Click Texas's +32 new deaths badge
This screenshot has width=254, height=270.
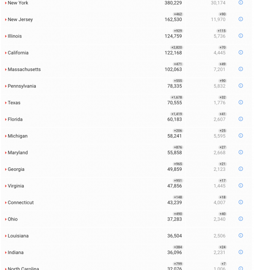pos(222,97)
